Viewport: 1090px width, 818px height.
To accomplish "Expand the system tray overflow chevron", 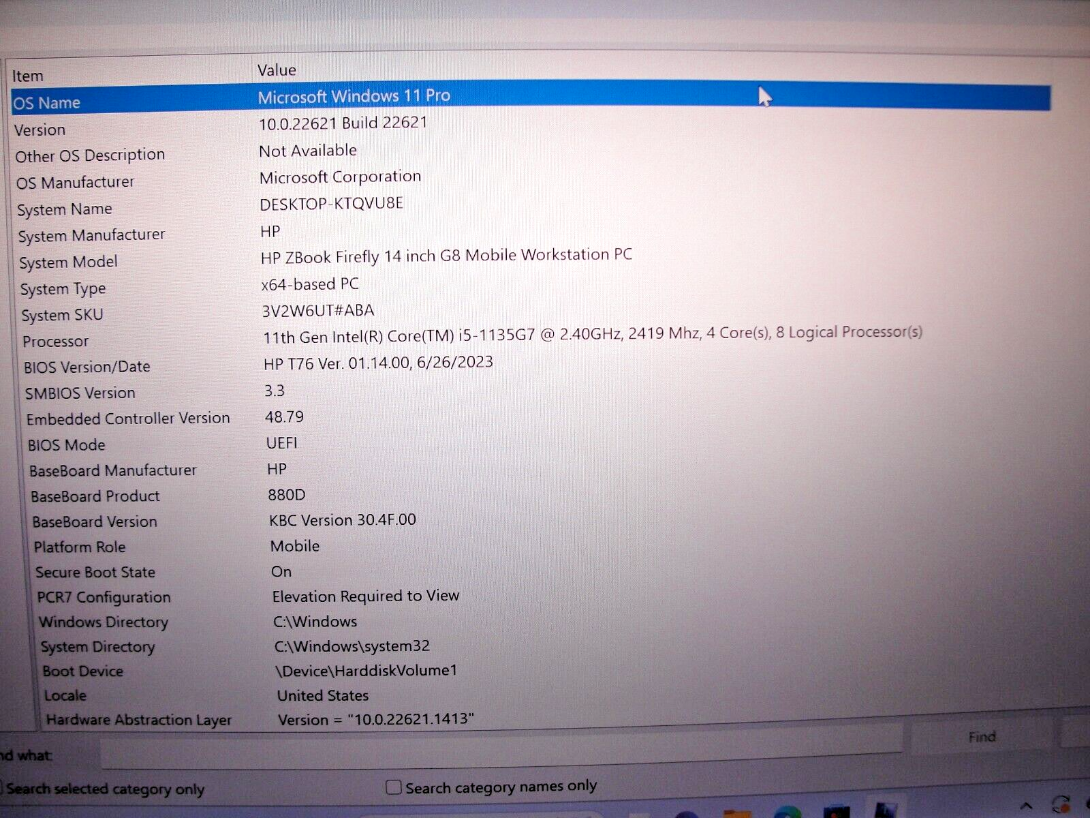I will coord(1027,807).
